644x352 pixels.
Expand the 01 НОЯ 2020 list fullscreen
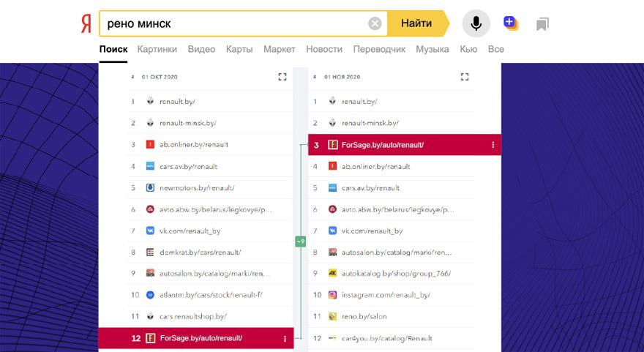pyautogui.click(x=464, y=77)
